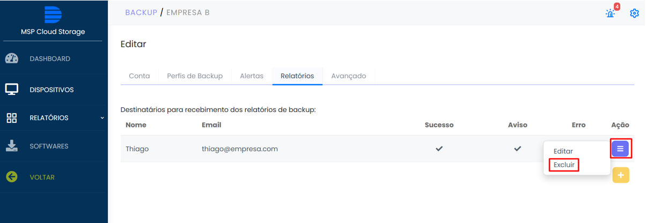The image size is (646, 223).
Task: Add new recipient with yellow plus button
Action: tap(620, 175)
